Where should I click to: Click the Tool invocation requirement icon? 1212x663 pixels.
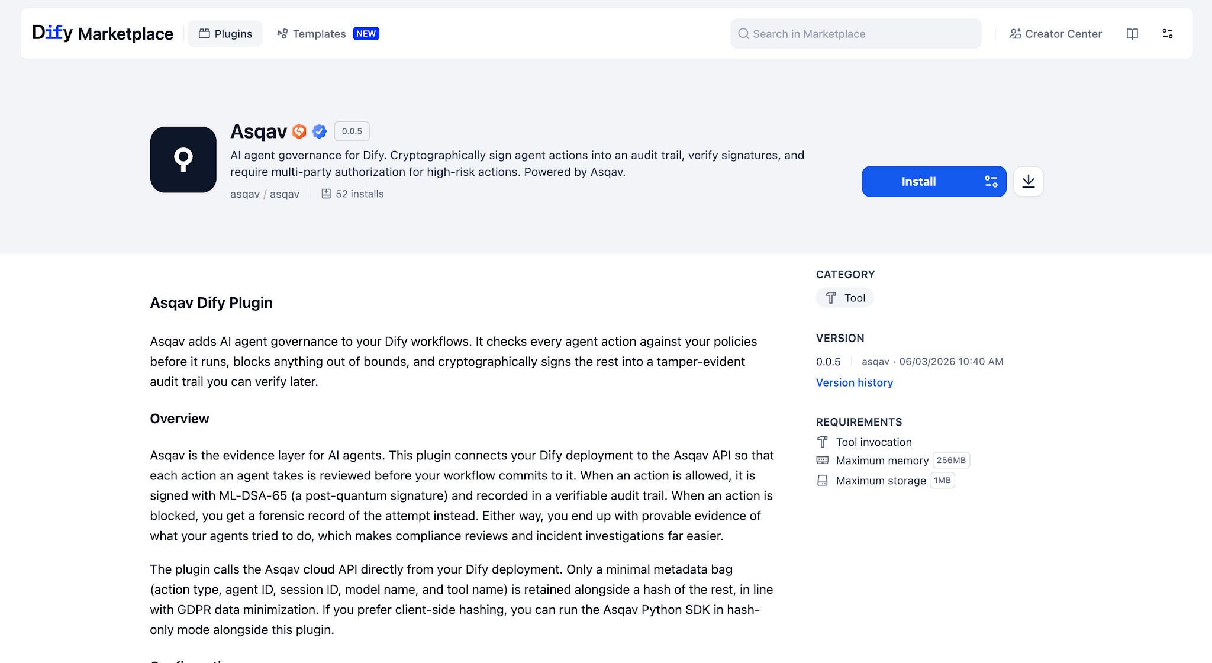click(x=823, y=442)
